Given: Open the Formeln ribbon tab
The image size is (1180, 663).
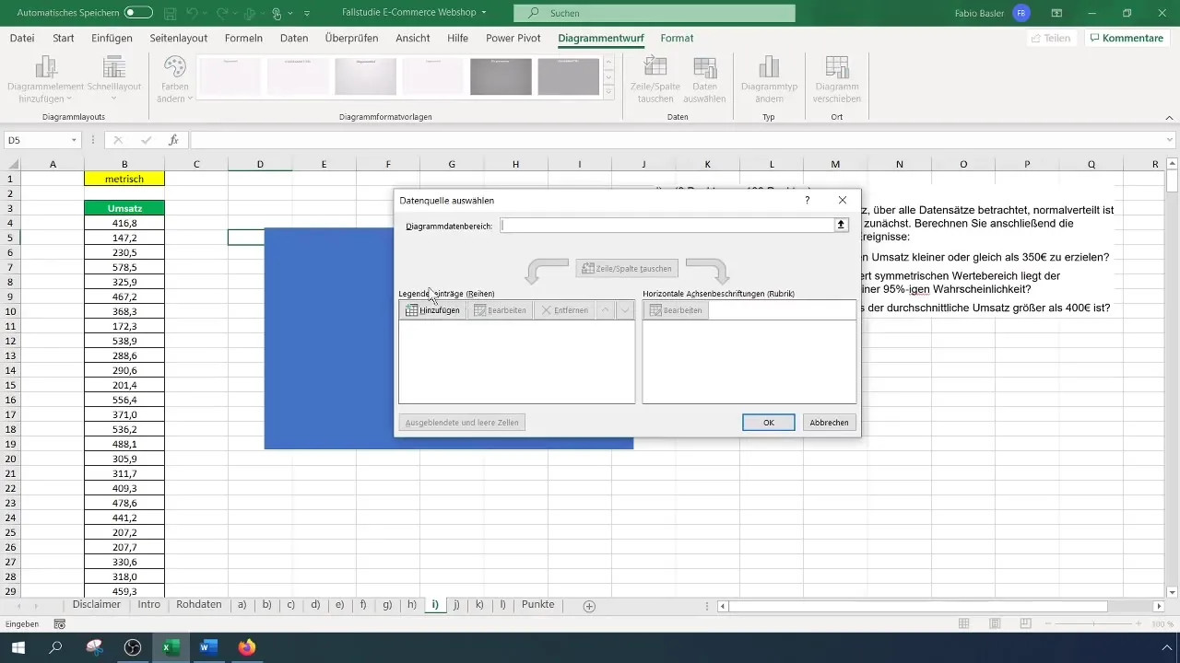Looking at the screenshot, I should pos(243,38).
